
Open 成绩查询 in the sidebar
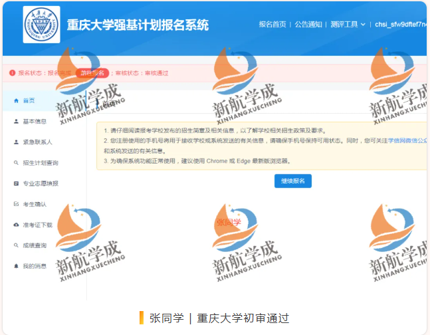click(x=35, y=245)
